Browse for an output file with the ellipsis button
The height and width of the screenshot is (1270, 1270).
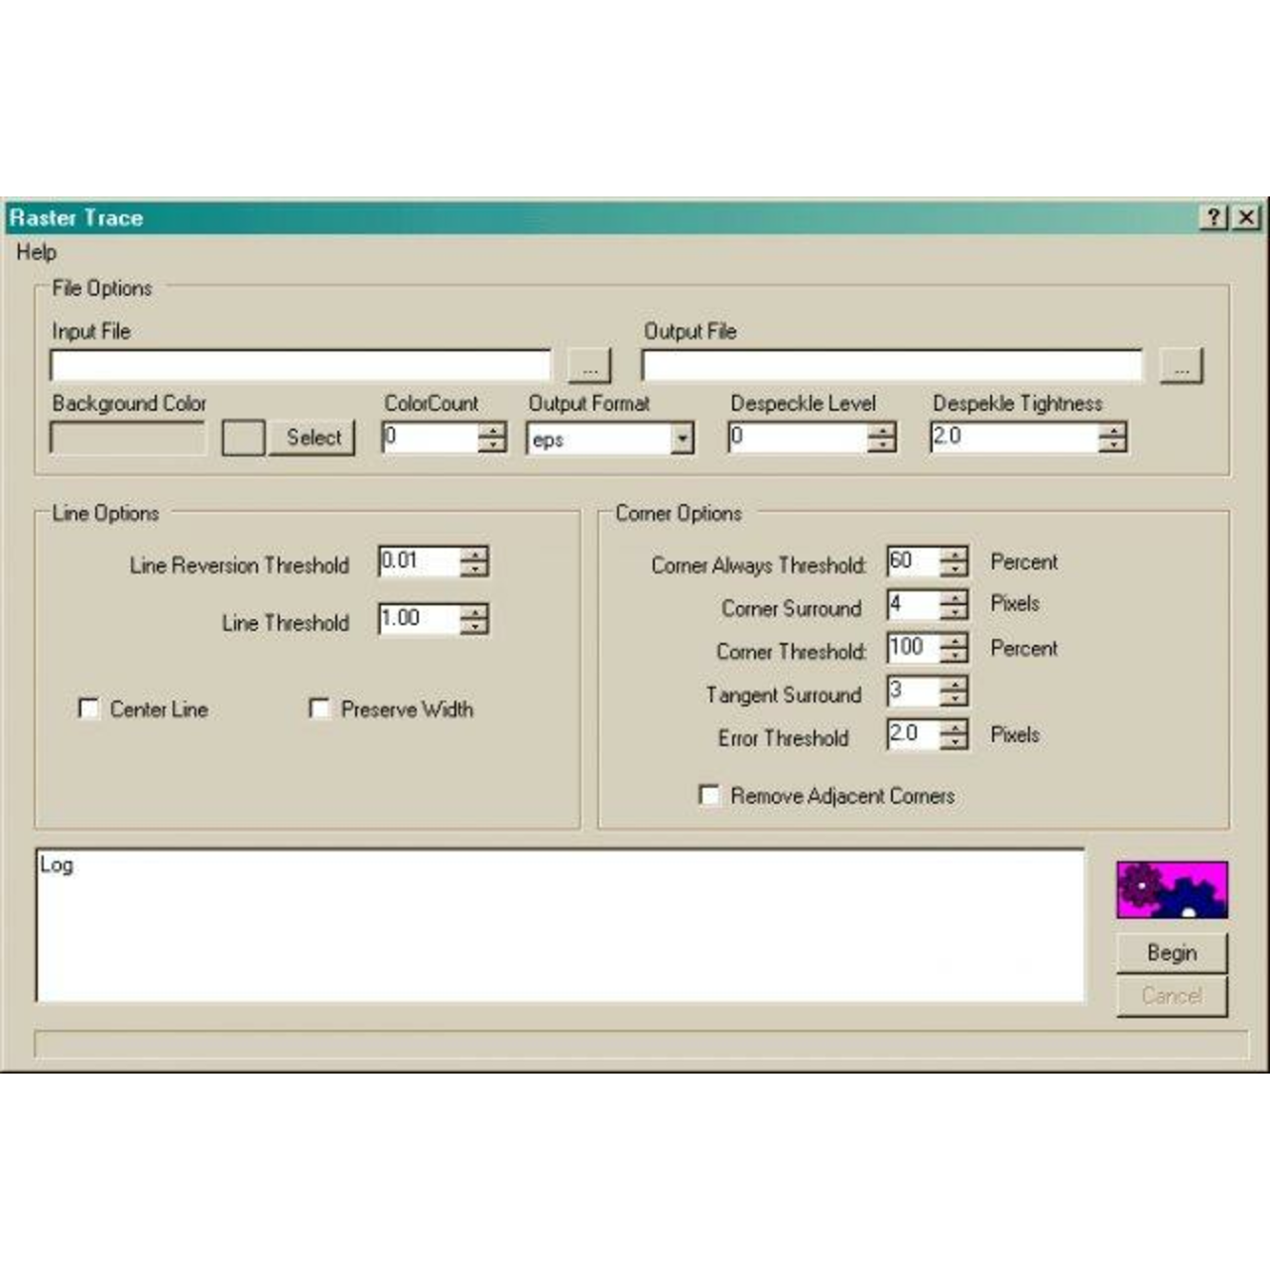pos(1181,365)
